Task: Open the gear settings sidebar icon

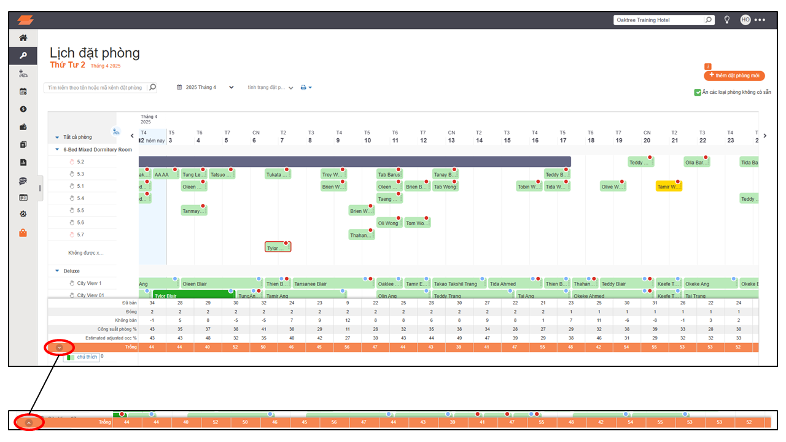Action: (x=23, y=214)
